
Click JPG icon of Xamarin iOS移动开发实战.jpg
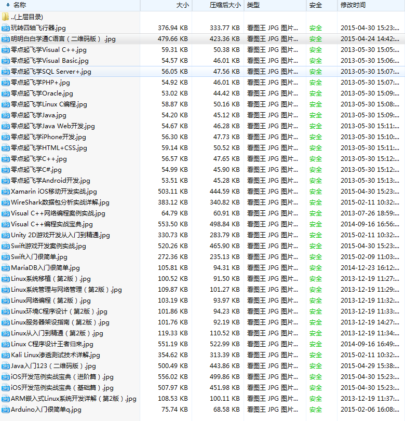pos(6,192)
